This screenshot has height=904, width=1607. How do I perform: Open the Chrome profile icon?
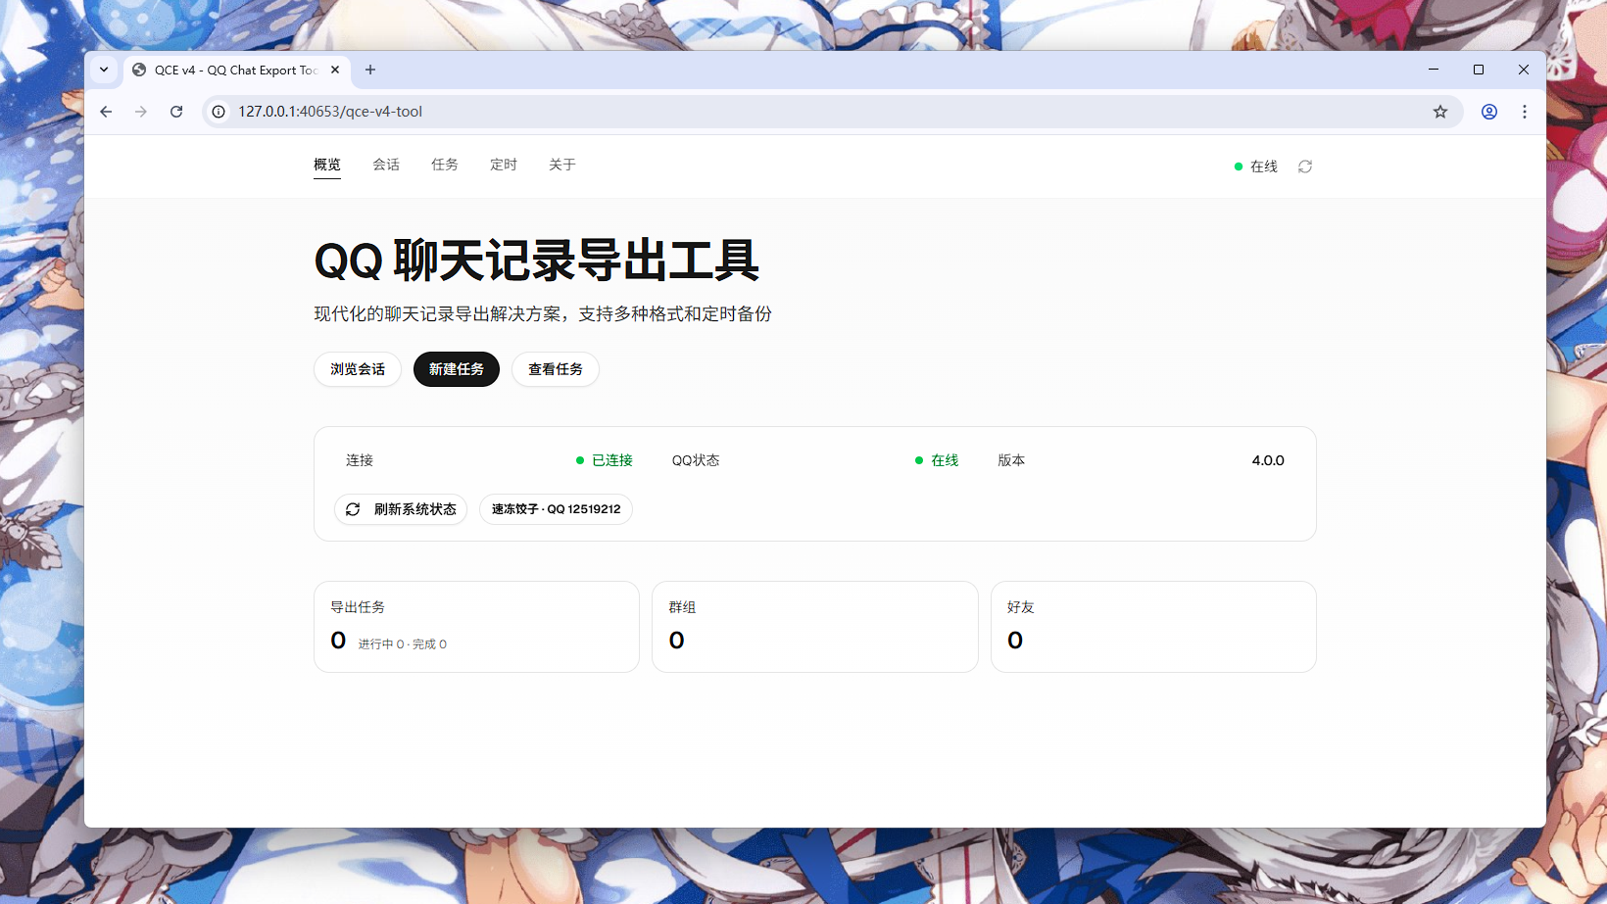coord(1489,112)
